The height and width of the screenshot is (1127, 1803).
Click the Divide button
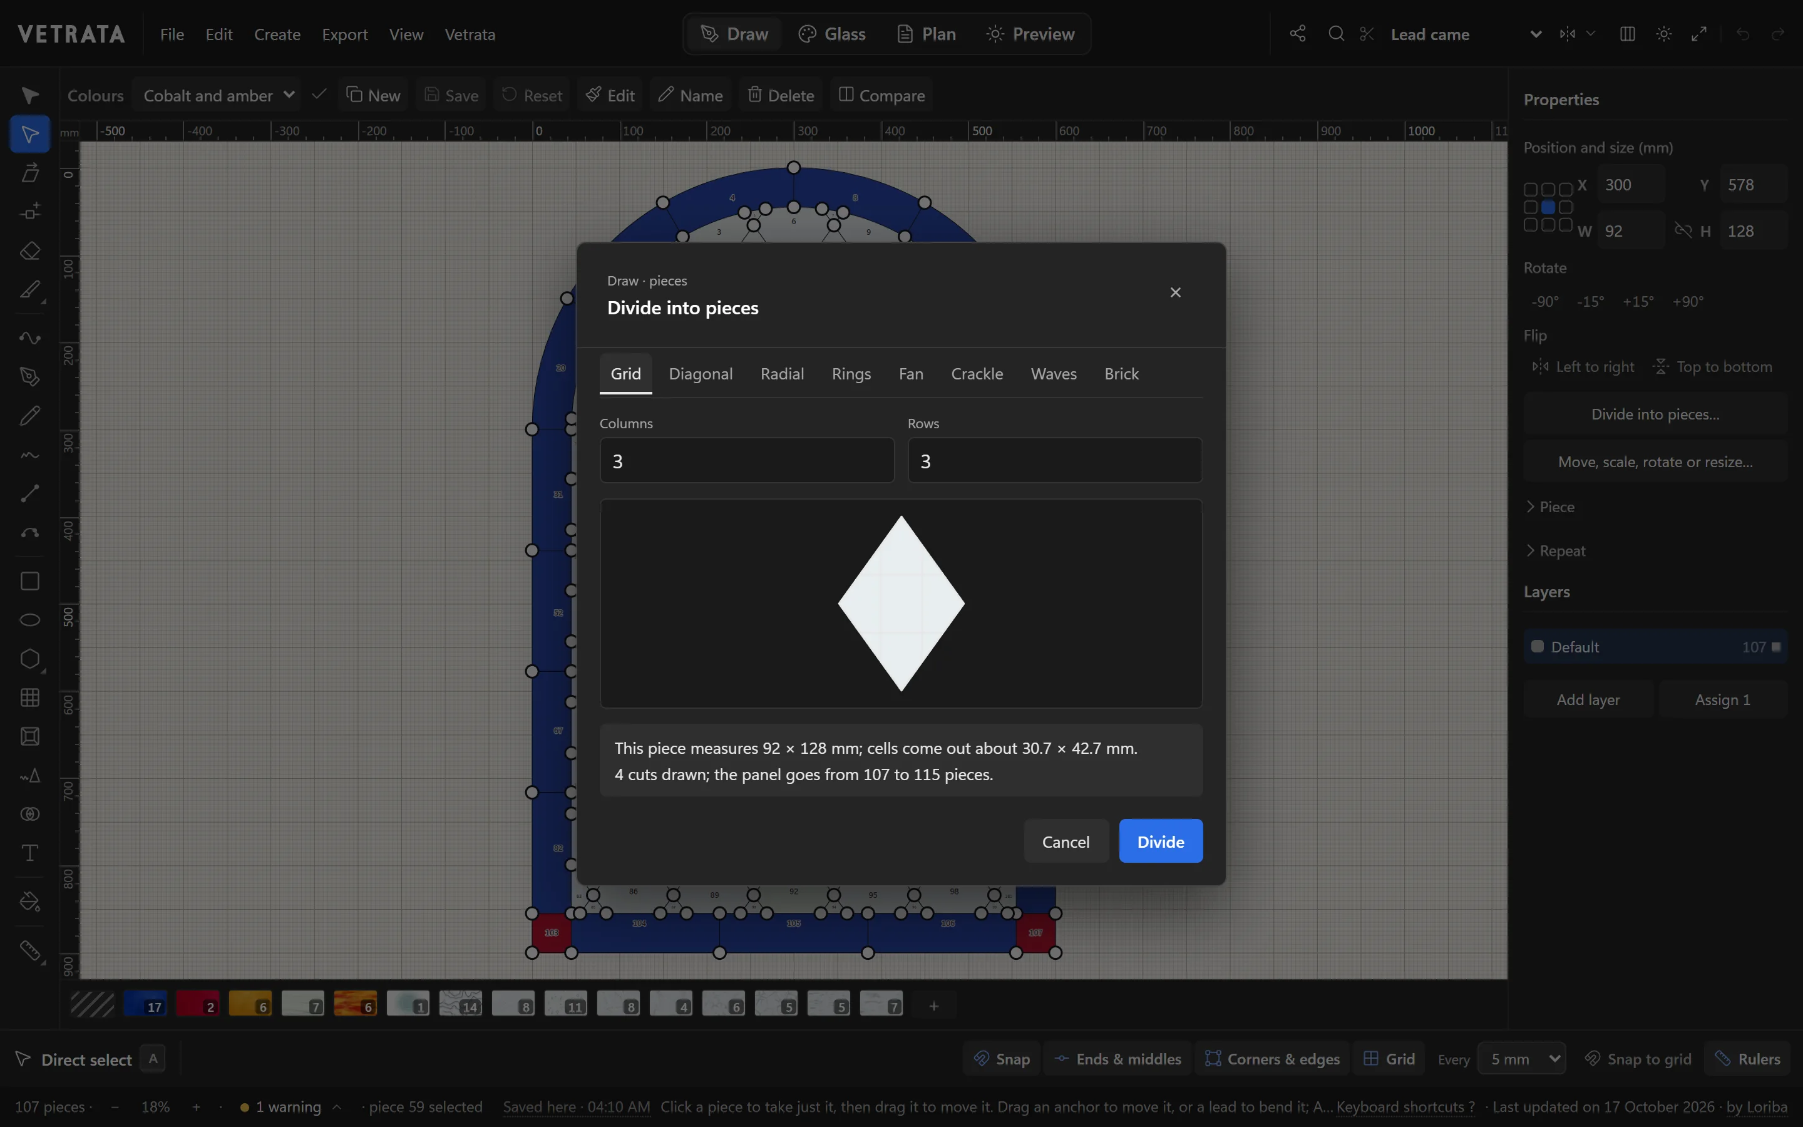(x=1160, y=841)
